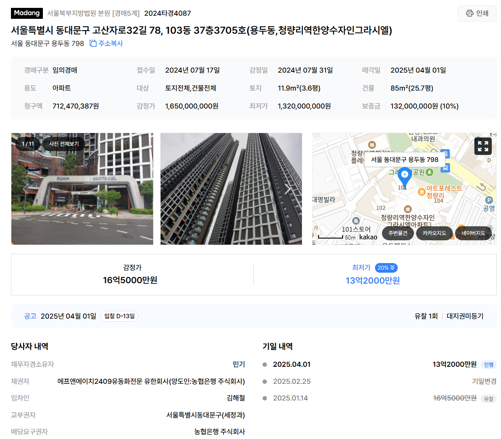Click the 13억2000만원 minimum price
501x439 pixels.
[x=372, y=281]
